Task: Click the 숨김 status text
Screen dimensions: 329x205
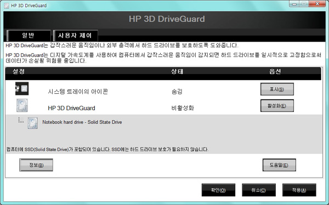Action: (x=177, y=92)
